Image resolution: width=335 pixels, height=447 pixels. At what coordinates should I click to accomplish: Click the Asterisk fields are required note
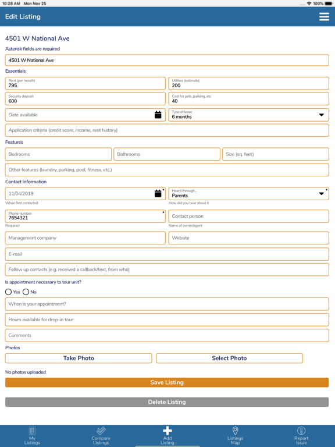33,49
